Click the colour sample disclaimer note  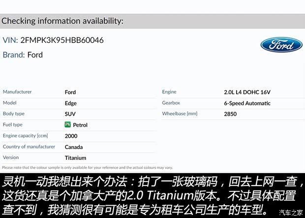click(88, 167)
